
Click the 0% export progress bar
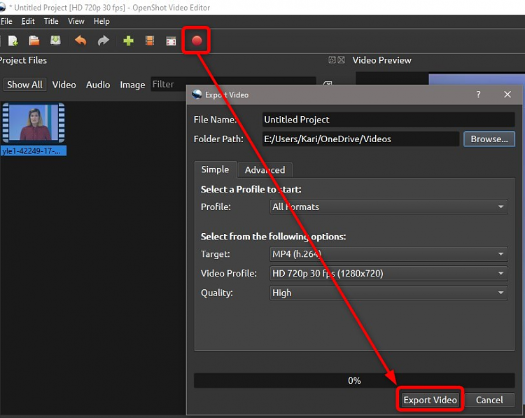354,381
